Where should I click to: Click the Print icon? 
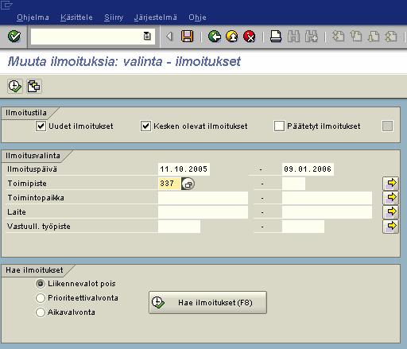click(x=276, y=37)
